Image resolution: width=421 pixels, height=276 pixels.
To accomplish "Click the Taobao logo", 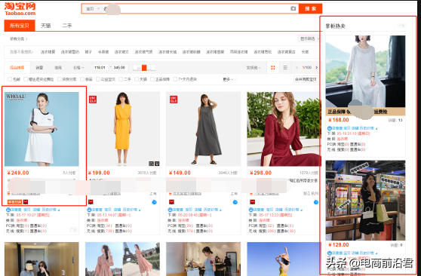I will pos(20,9).
